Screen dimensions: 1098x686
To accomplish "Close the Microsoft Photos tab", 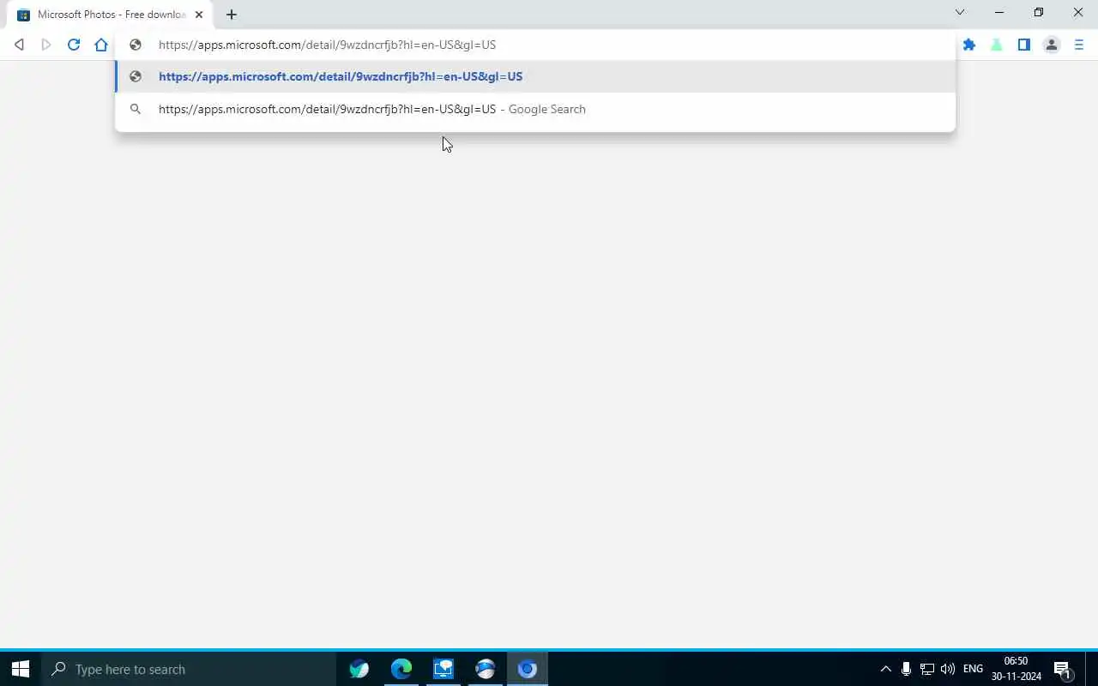I will tap(199, 15).
